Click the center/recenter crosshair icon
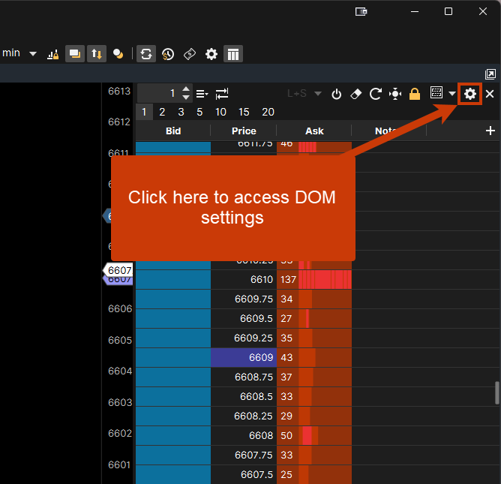 (395, 94)
